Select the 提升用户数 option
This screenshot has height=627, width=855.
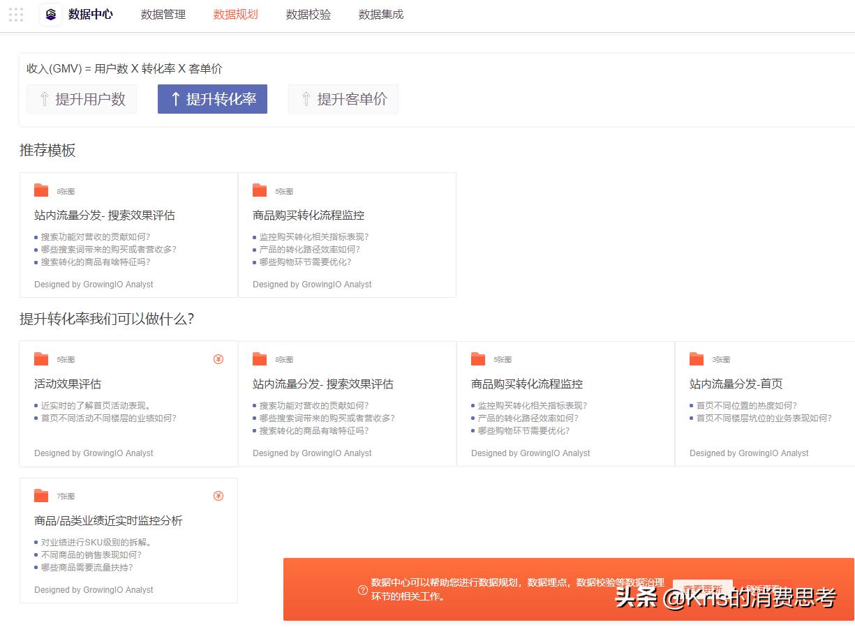pyautogui.click(x=82, y=99)
